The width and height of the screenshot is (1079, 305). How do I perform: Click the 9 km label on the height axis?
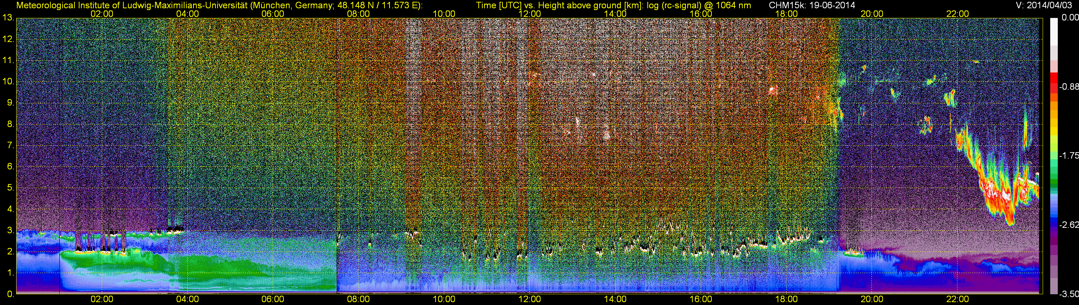tap(10, 103)
